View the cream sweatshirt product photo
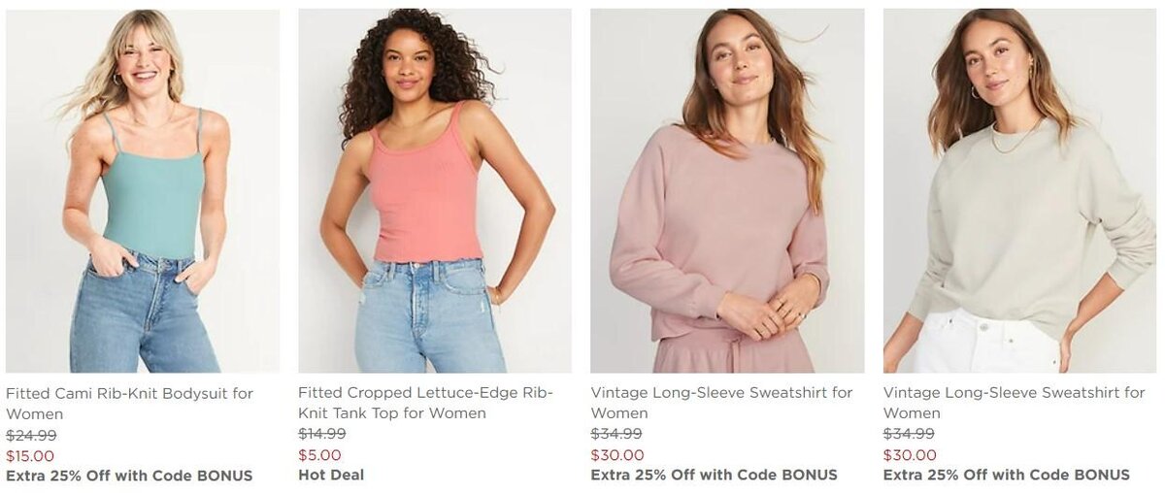The image size is (1165, 493). pyautogui.click(x=1019, y=191)
